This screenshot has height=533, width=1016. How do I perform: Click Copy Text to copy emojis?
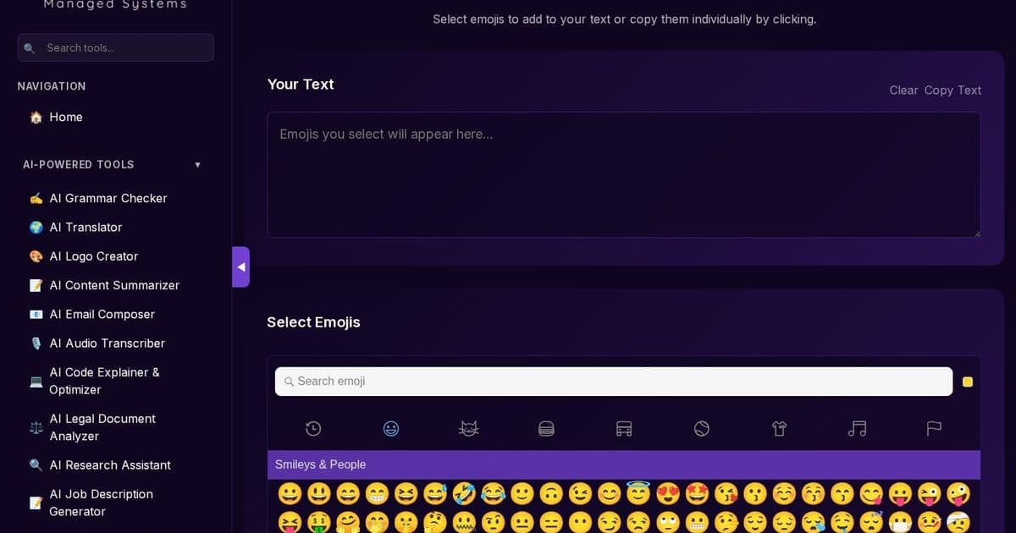pyautogui.click(x=952, y=90)
